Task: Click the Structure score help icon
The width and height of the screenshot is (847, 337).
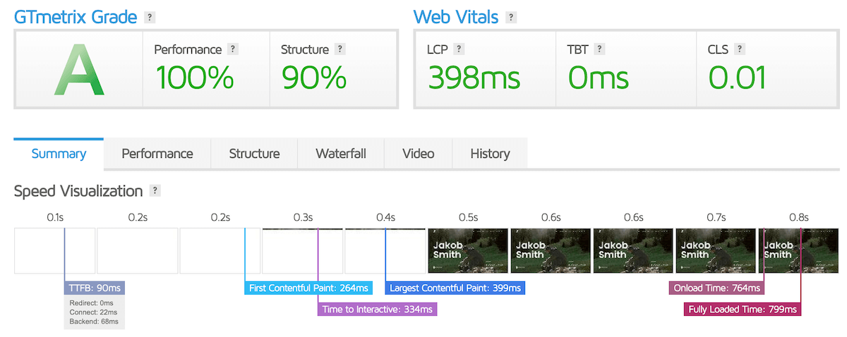Action: point(340,49)
